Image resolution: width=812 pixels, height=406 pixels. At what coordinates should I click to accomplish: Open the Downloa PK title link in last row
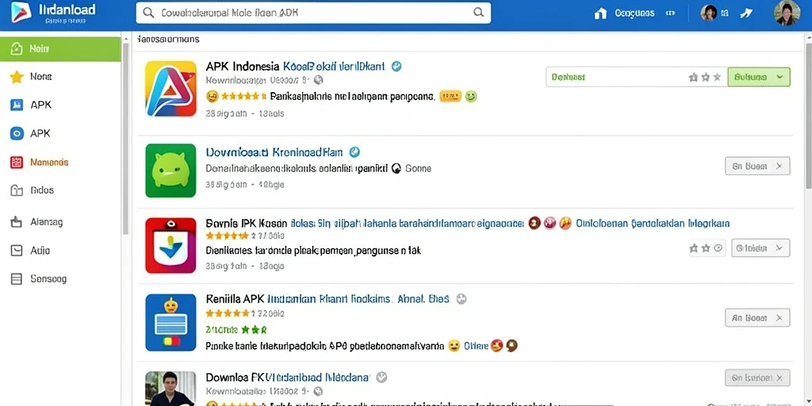pos(288,377)
